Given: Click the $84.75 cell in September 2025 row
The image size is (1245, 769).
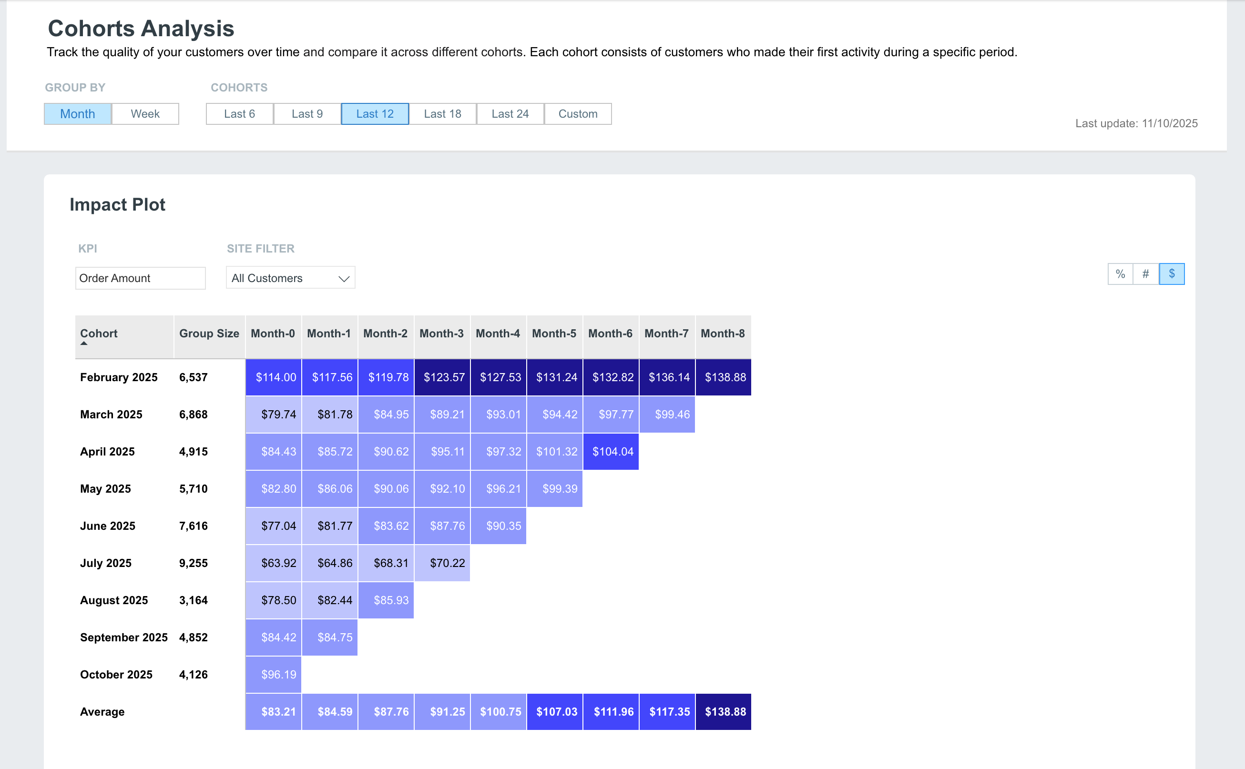Looking at the screenshot, I should (x=330, y=637).
